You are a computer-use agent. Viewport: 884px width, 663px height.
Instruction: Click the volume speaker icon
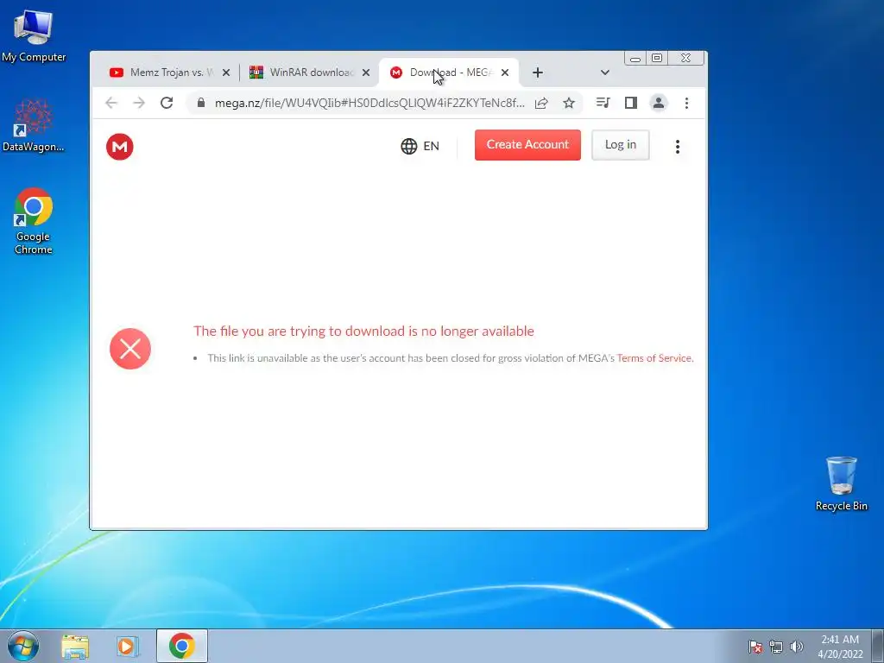pyautogui.click(x=797, y=647)
